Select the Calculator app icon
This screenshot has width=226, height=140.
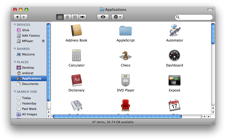77,55
